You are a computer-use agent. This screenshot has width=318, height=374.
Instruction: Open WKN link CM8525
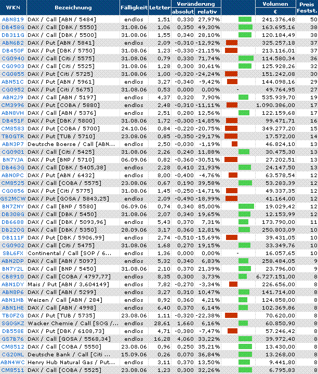point(13,183)
